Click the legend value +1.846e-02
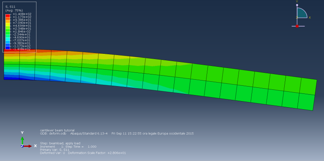324x161 pixels. tap(22, 32)
